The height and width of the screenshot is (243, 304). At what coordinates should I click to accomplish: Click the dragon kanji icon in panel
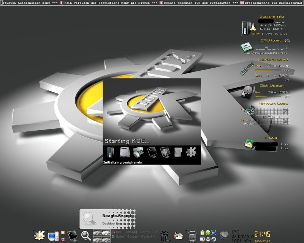(x=165, y=236)
